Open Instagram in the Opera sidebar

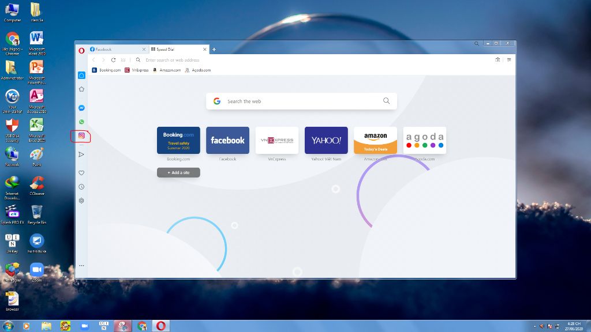click(x=81, y=135)
